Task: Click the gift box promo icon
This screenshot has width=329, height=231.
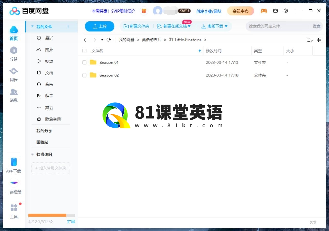Action: (144, 11)
